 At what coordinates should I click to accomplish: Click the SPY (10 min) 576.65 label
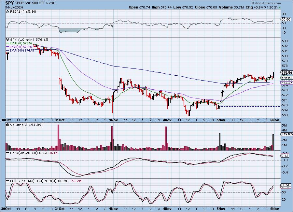point(29,39)
